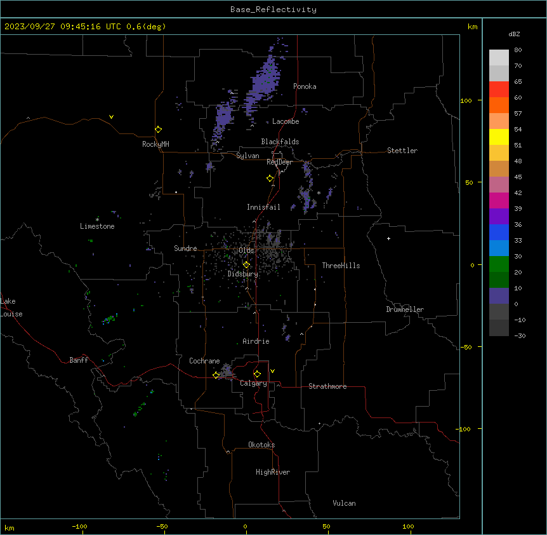Click the yellow diamond marker south of RedDeer
547x535 pixels.
coord(270,179)
